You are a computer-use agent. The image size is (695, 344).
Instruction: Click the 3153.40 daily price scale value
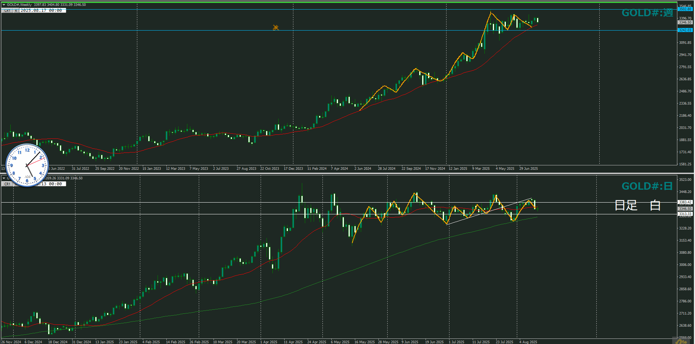tap(685, 241)
